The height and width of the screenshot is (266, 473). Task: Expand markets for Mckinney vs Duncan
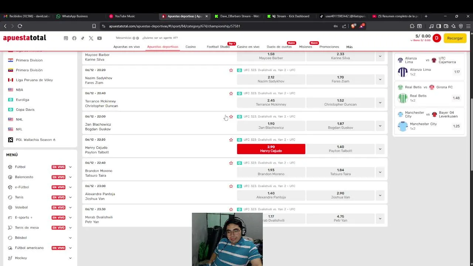point(380,103)
